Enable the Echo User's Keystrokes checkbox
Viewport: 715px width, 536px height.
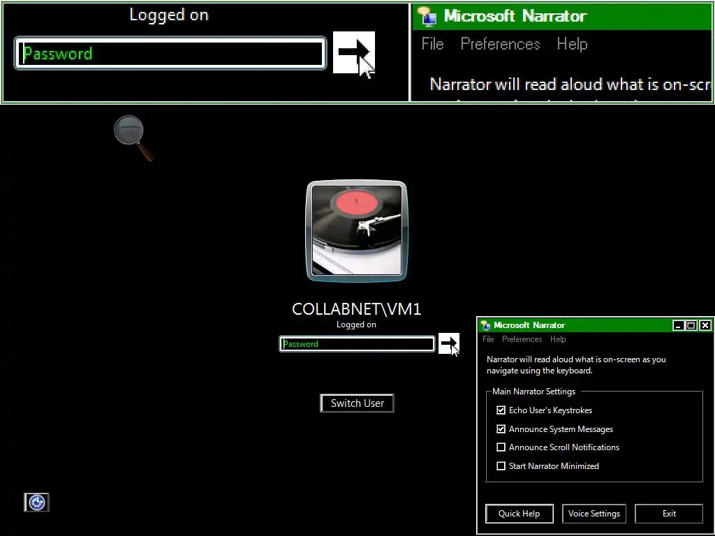(x=501, y=410)
